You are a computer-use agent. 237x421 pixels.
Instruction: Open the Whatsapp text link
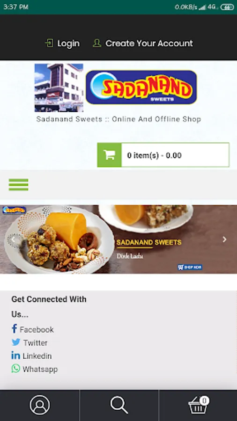click(x=40, y=369)
